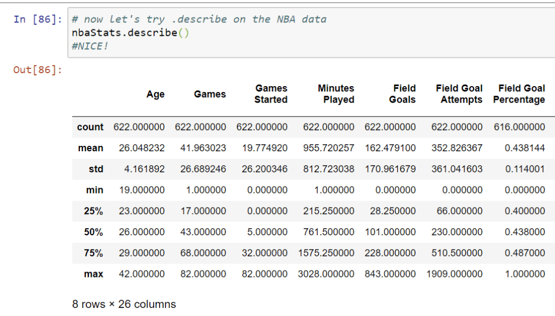Click the first comment line about .describe
Screen dimensions: 555x316
(x=199, y=20)
